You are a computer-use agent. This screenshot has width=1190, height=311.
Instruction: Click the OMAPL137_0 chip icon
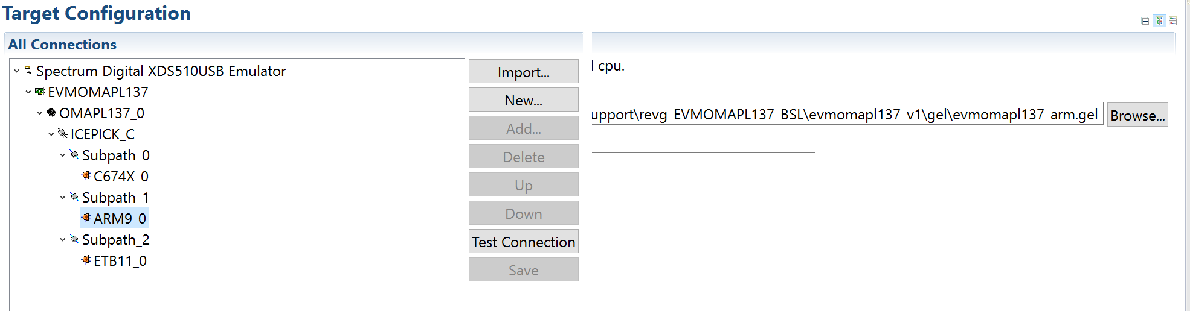pos(51,113)
